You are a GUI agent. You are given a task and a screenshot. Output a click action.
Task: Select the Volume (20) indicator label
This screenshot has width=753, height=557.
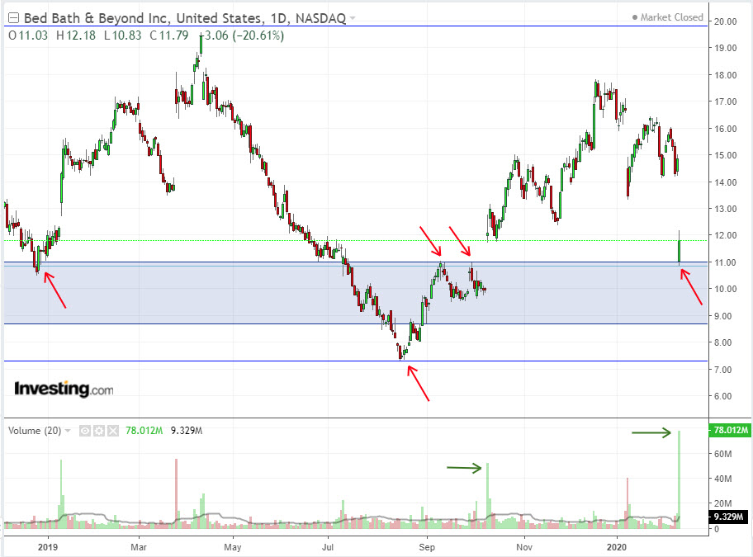pyautogui.click(x=35, y=431)
